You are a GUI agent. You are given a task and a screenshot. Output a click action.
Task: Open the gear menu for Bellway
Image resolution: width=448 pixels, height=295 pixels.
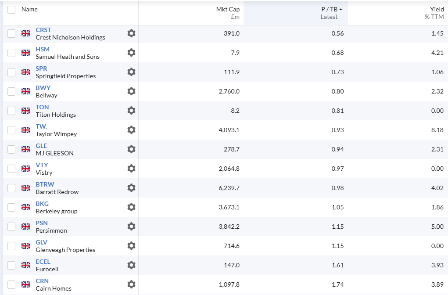coord(131,91)
